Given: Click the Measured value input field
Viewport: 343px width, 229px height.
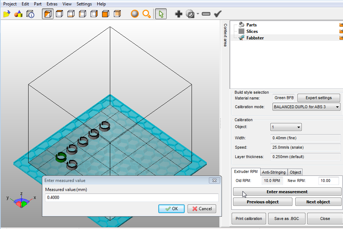Looking at the screenshot, I should pyautogui.click(x=132, y=198).
